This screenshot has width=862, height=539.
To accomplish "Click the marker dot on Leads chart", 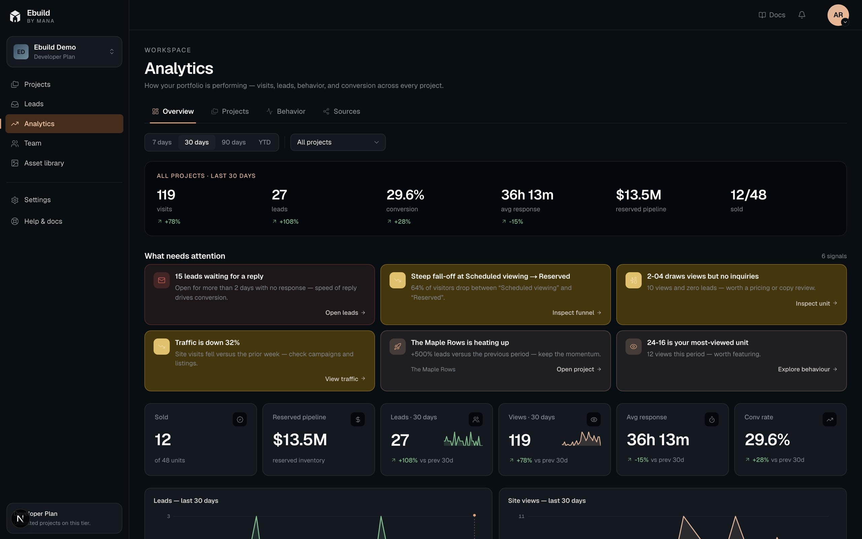I will pyautogui.click(x=474, y=515).
